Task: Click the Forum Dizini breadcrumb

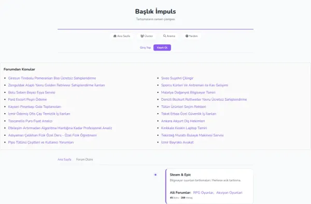Action: [84, 160]
